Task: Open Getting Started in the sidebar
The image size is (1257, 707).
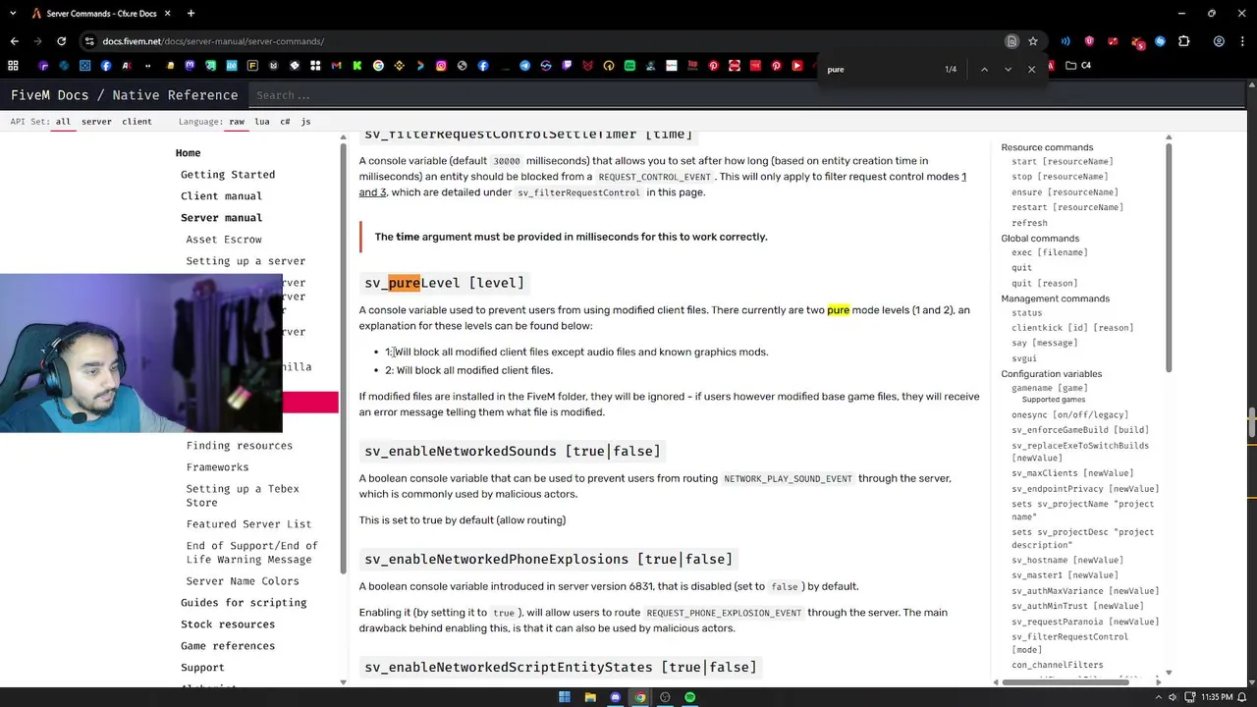Action: (x=228, y=175)
